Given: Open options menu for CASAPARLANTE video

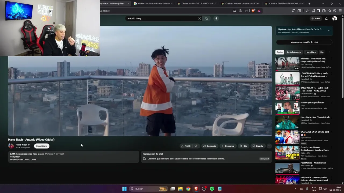Looking at the screenshot, I should [332, 88].
